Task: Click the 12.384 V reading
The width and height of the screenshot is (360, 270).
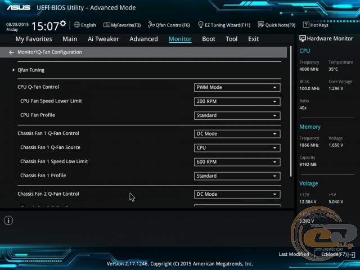Action: pyautogui.click(x=308, y=202)
